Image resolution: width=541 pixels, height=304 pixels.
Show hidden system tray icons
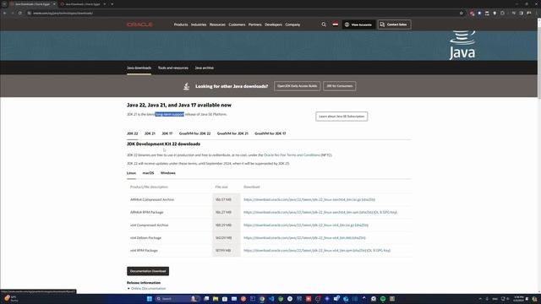pyautogui.click(x=480, y=298)
